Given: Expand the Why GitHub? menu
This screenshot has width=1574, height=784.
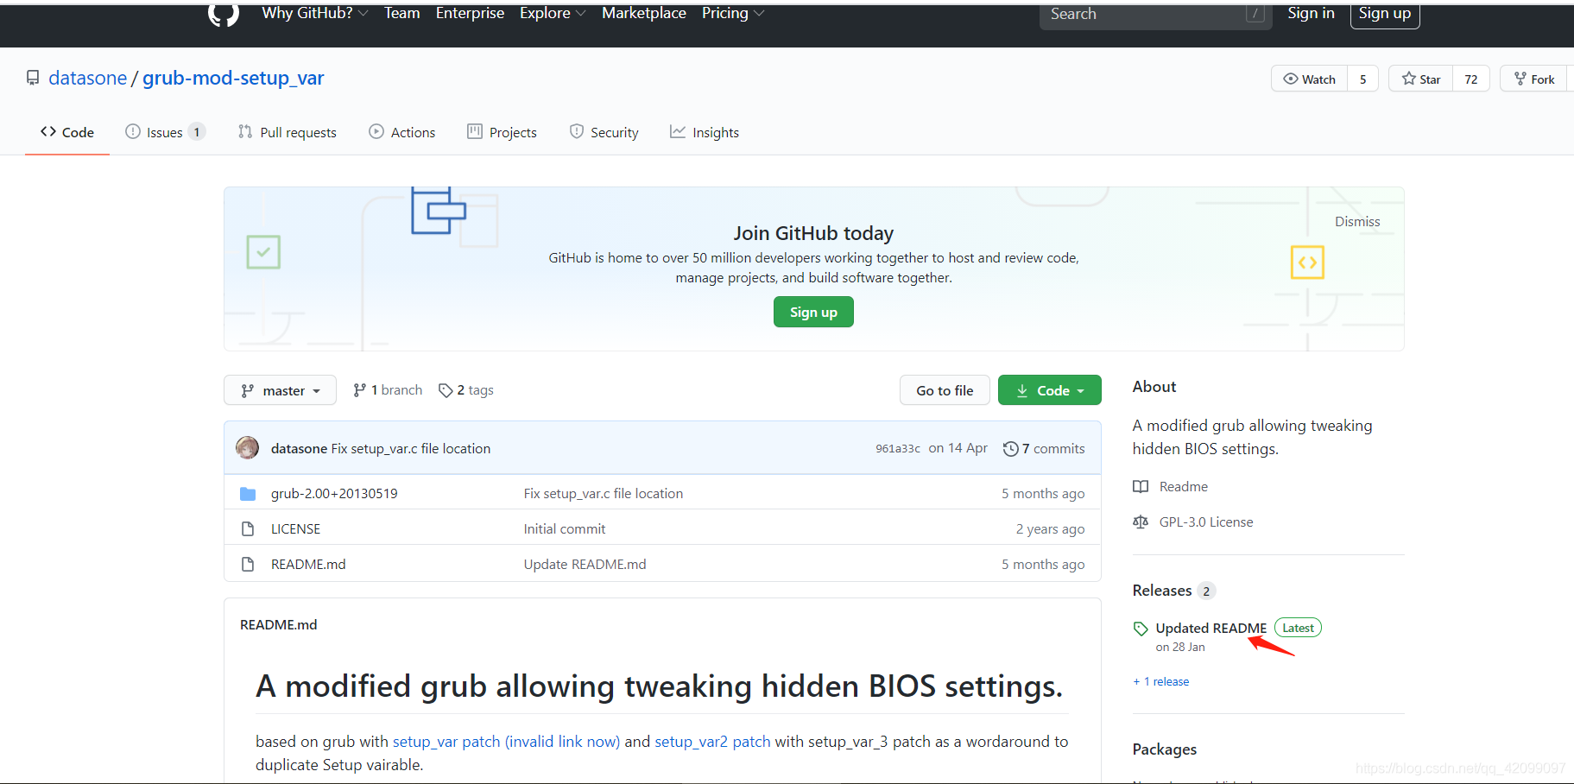Looking at the screenshot, I should point(315,13).
